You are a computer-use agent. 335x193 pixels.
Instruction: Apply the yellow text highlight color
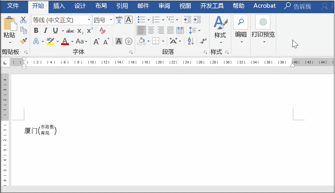pos(50,41)
